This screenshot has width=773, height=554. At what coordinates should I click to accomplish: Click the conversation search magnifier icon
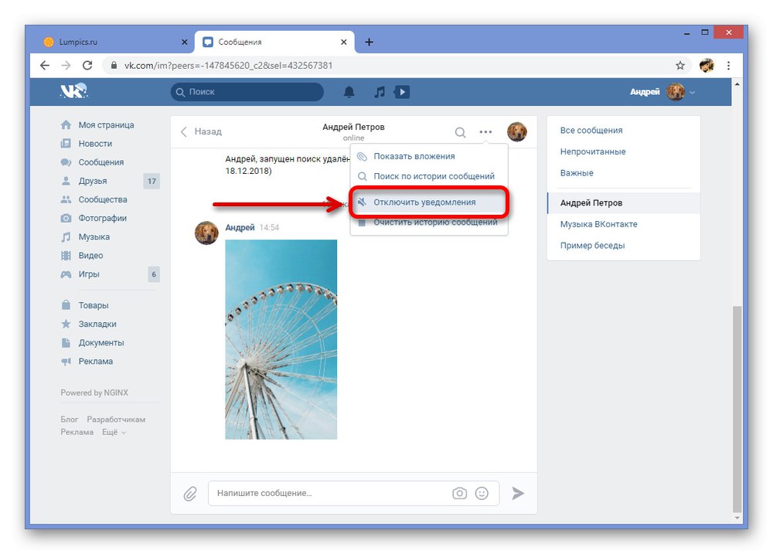[x=460, y=132]
